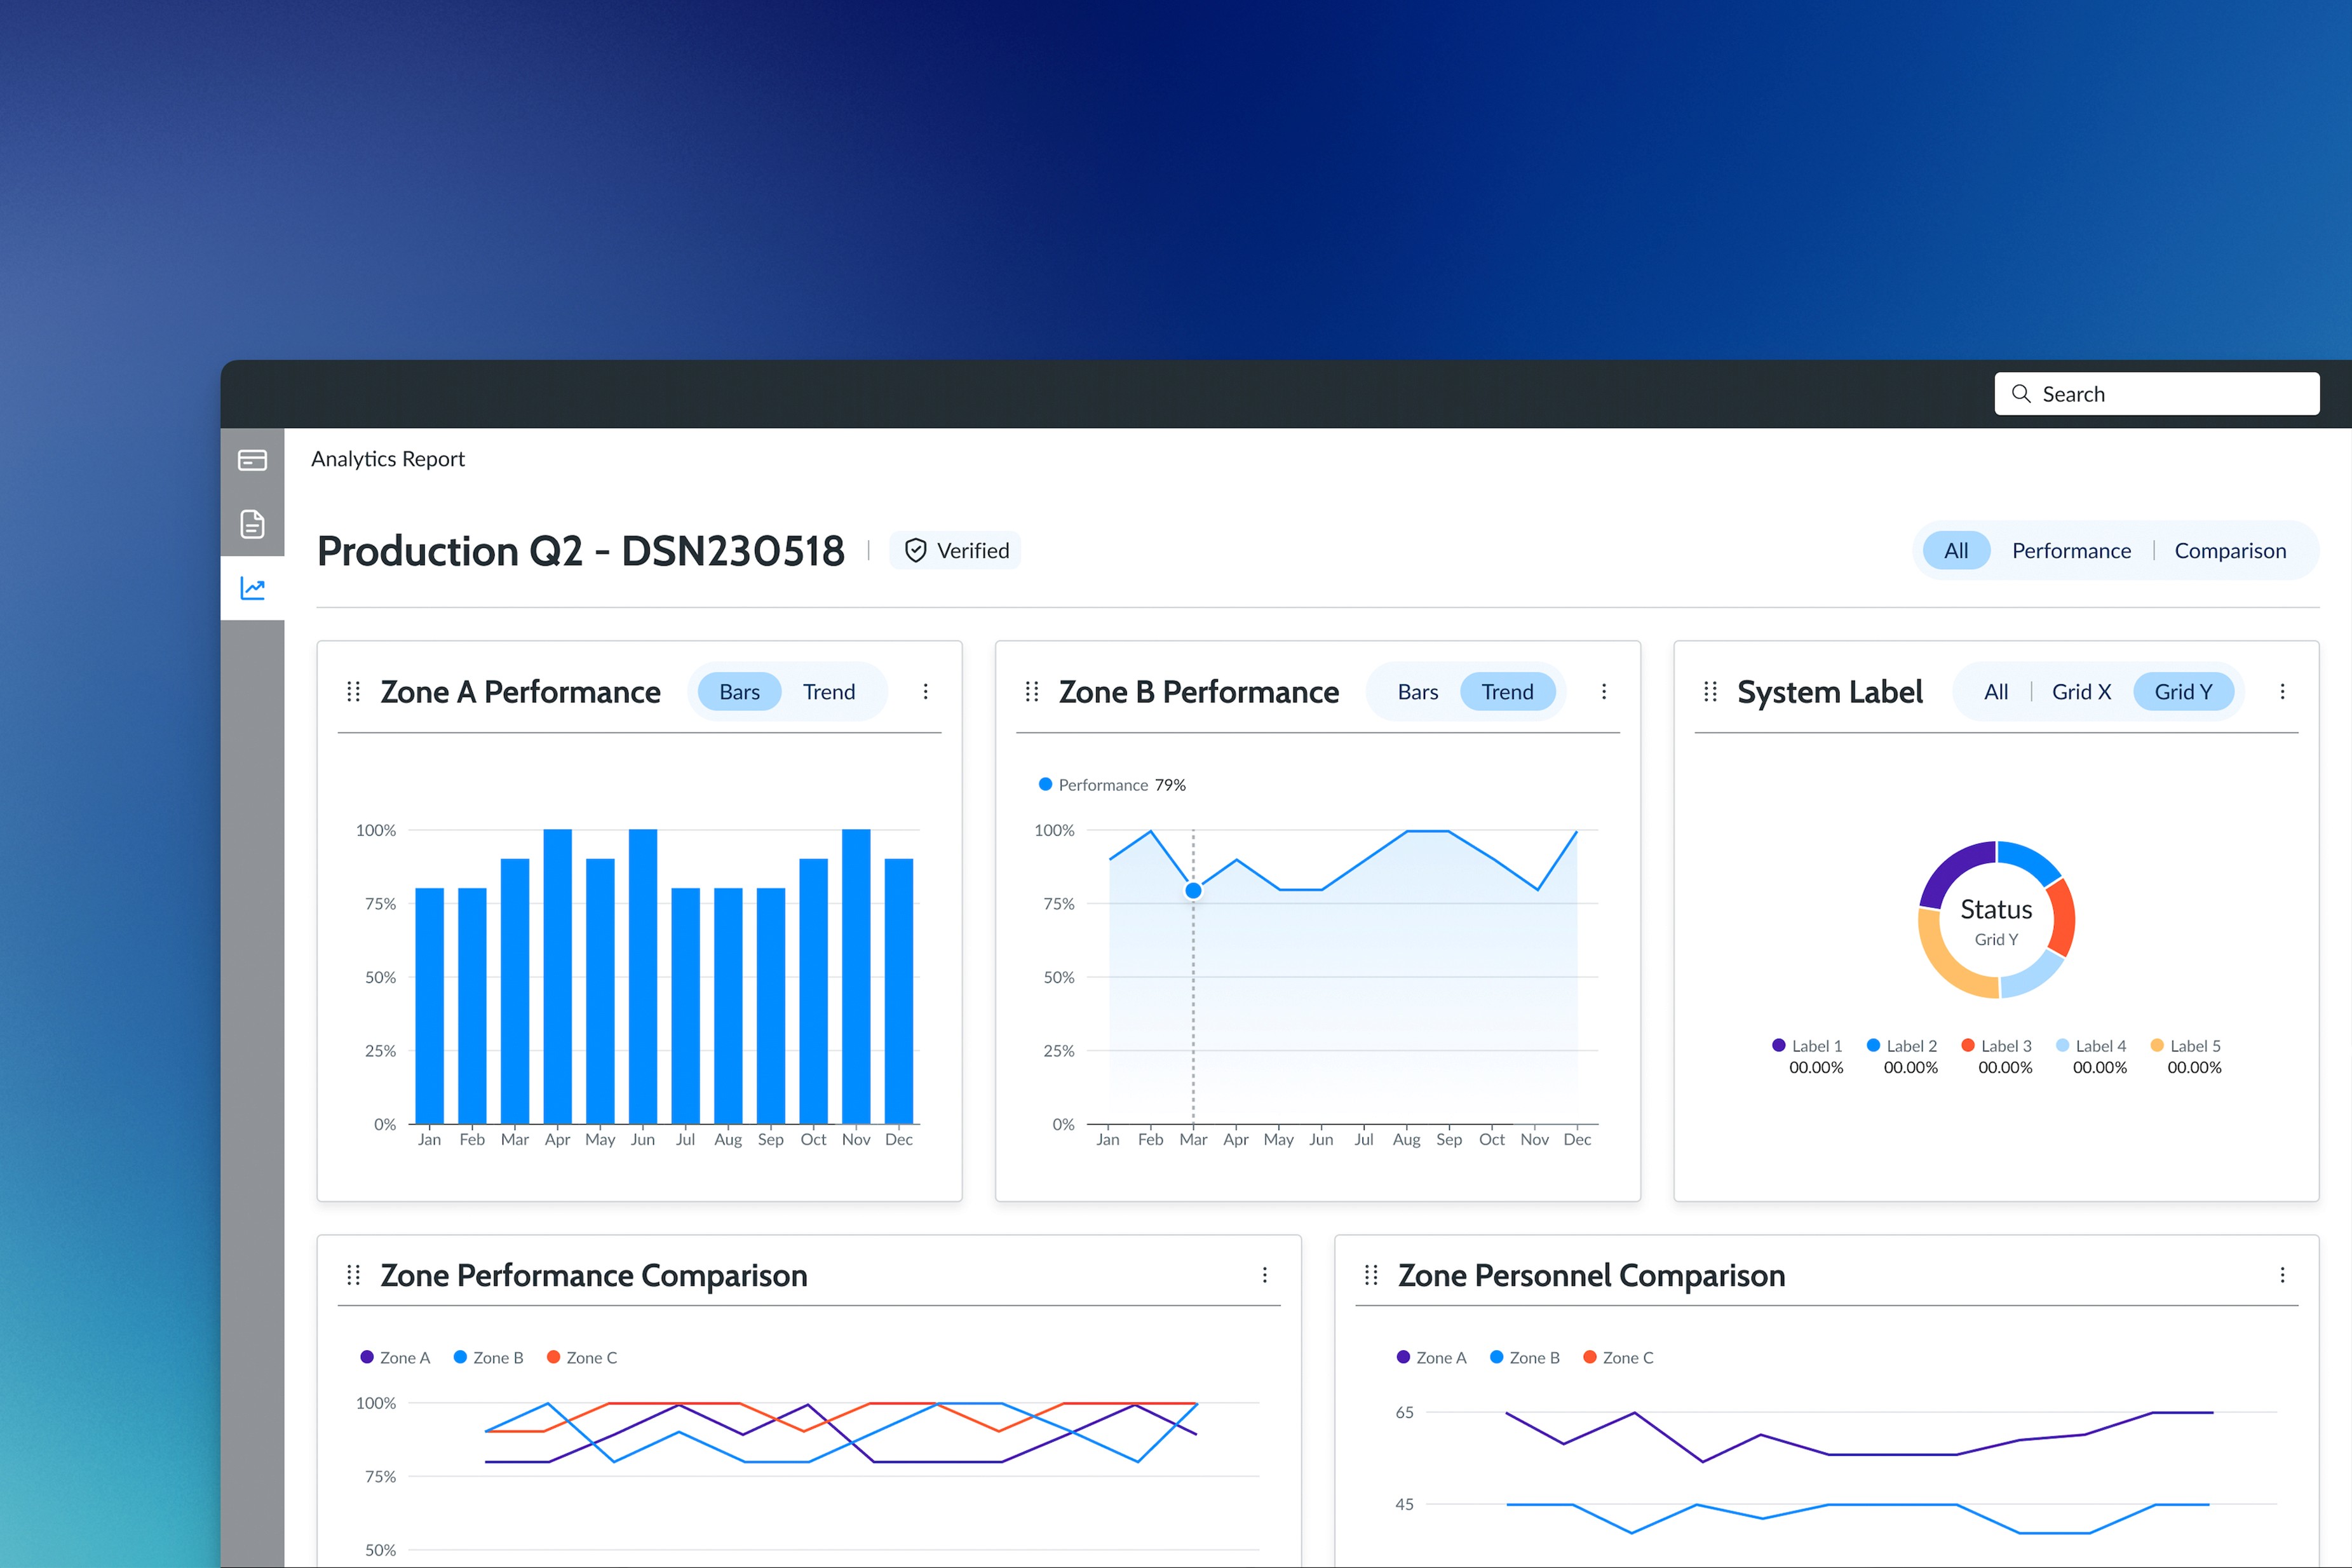The image size is (2352, 1568).
Task: Open System Label kebab menu
Action: 2282,691
